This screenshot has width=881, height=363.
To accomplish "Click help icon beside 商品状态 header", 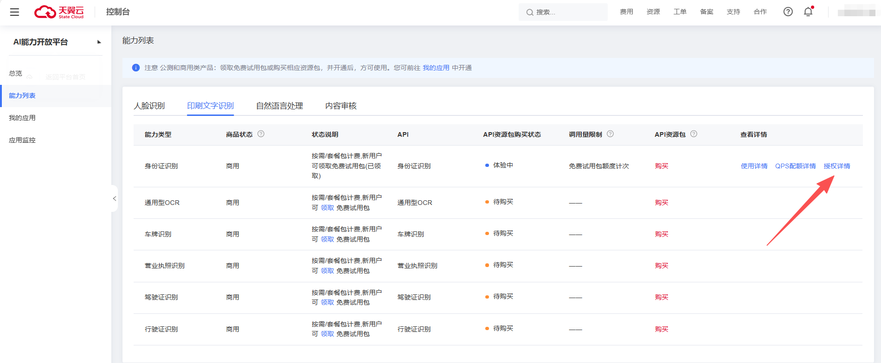I will click(261, 134).
